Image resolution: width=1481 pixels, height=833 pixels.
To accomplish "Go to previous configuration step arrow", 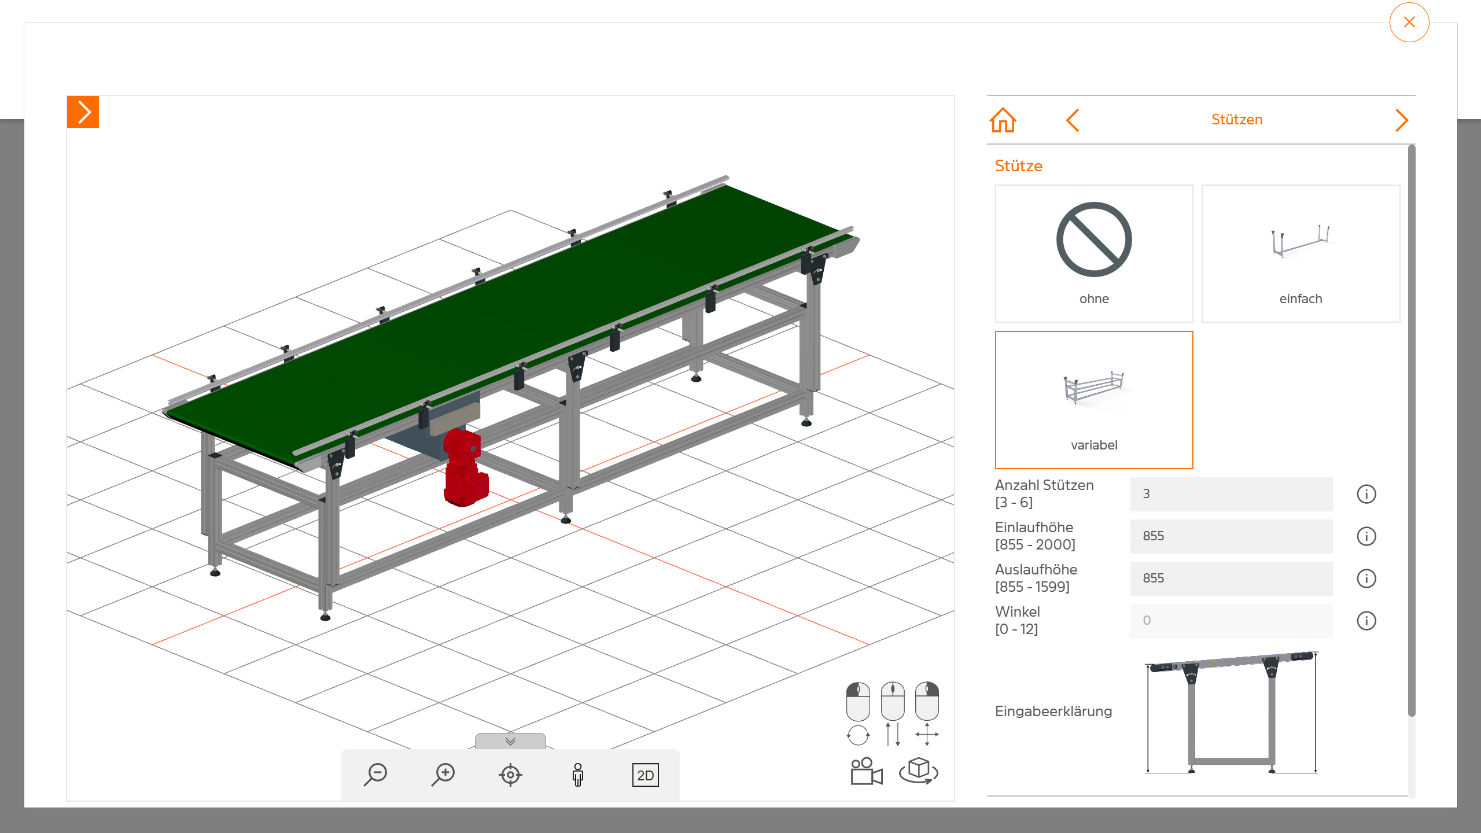I will (x=1073, y=120).
